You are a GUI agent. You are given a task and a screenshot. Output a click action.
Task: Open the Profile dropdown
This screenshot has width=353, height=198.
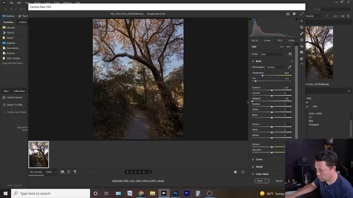pyautogui.click(x=273, y=54)
